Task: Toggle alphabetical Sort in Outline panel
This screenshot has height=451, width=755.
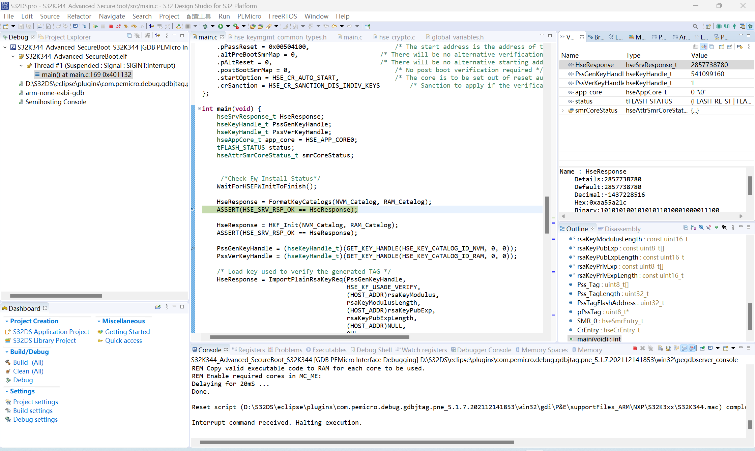Action: pyautogui.click(x=693, y=228)
